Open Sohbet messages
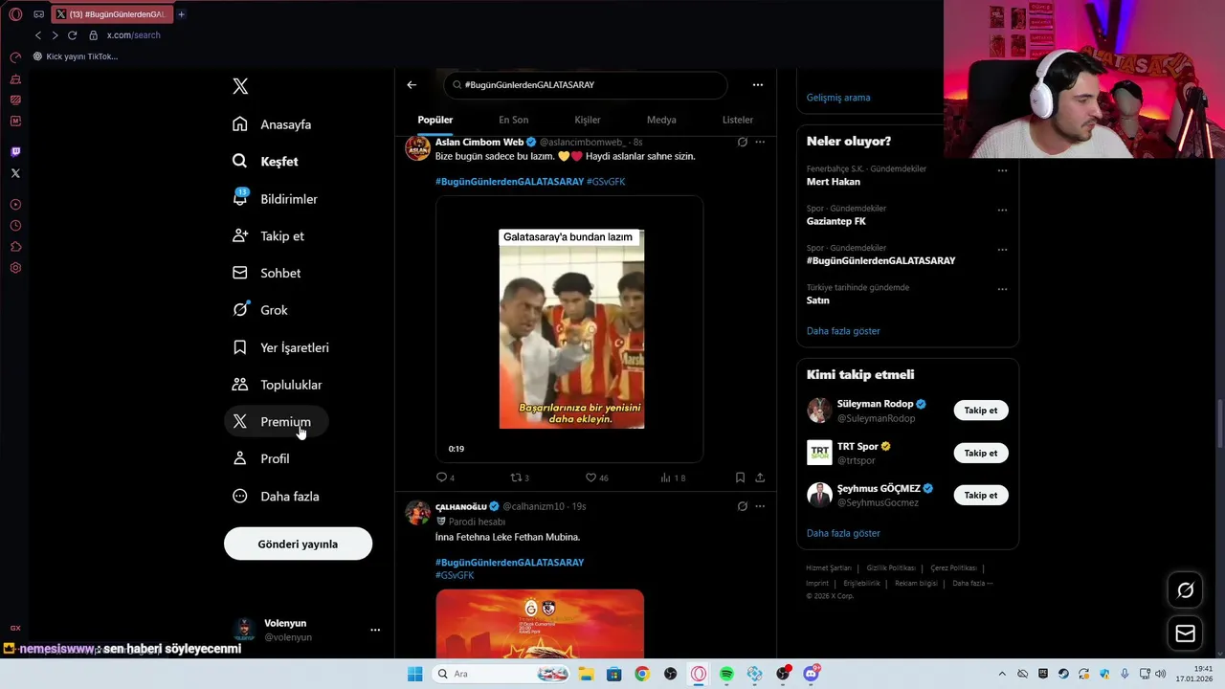The image size is (1225, 689). 267,273
